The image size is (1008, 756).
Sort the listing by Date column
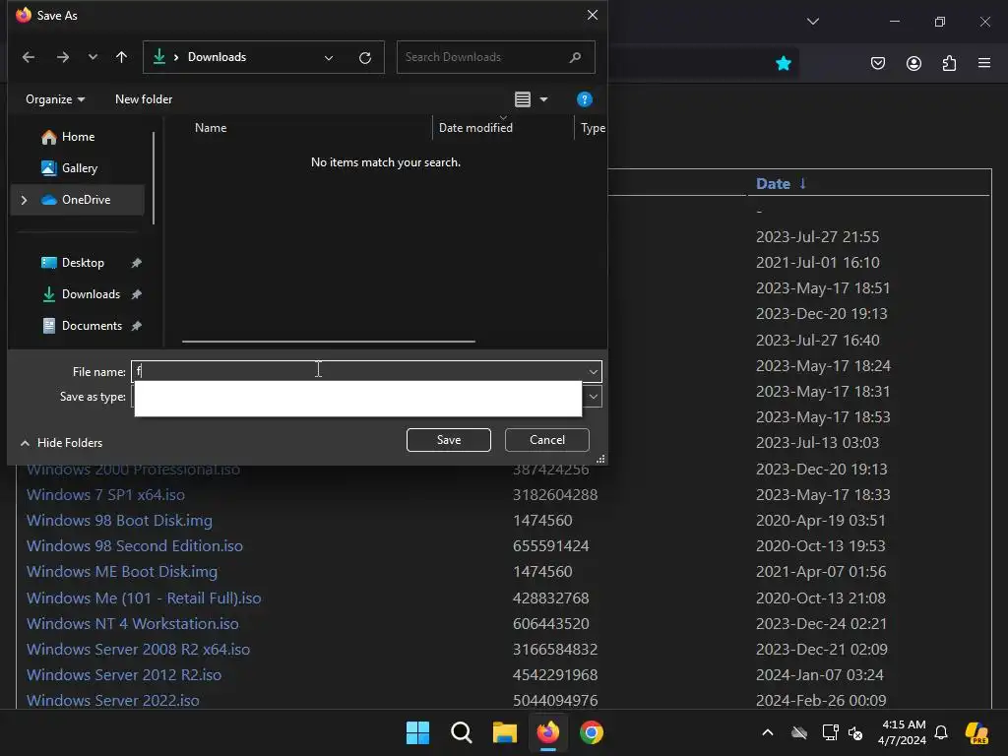[773, 183]
